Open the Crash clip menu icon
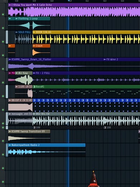This screenshot has width=140, height=187. pos(34,46)
